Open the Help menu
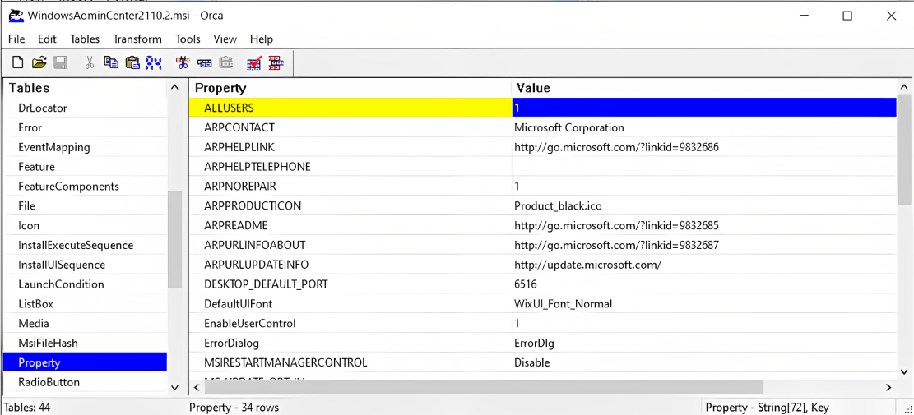The image size is (914, 415). coord(261,39)
